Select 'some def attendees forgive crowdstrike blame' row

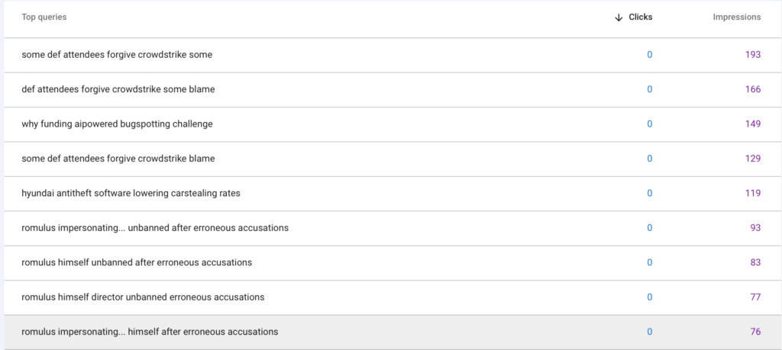[x=118, y=159]
